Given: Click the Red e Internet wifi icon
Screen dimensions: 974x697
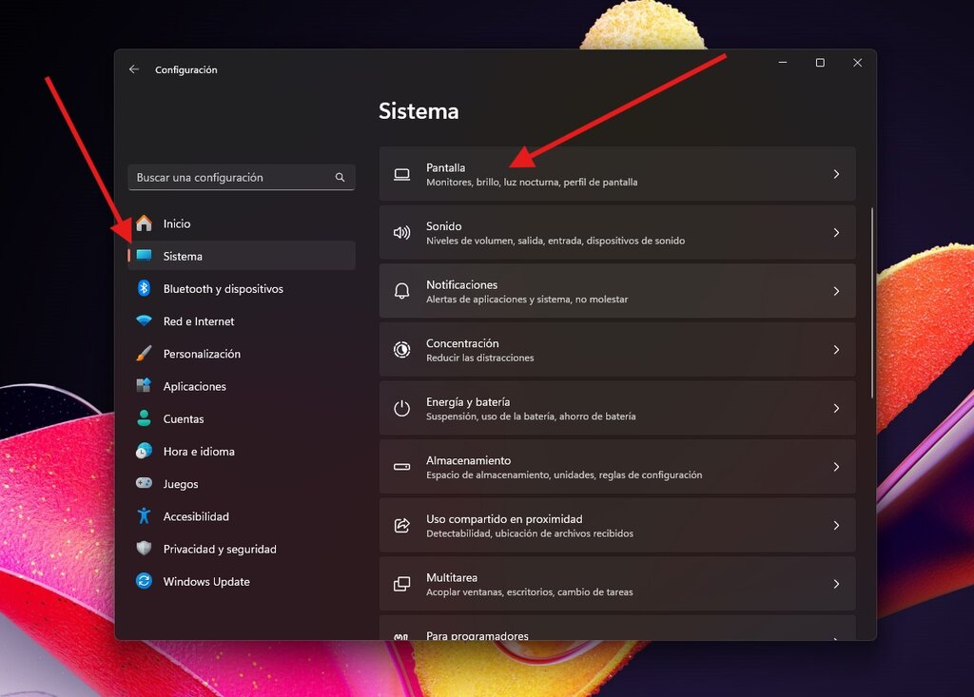Looking at the screenshot, I should coord(145,320).
